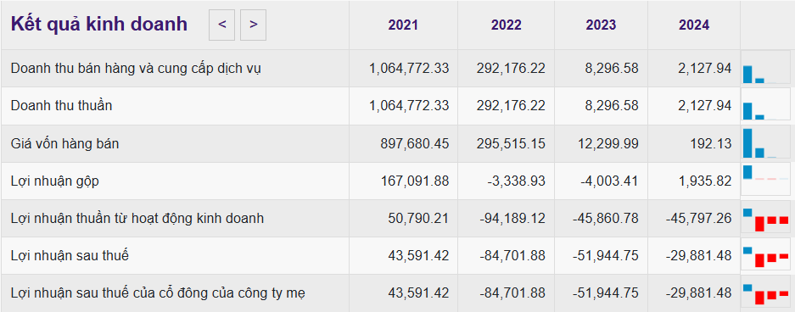The width and height of the screenshot is (795, 312).
Task: Open sparkline for Lợi nhuận thuần từ hoạt động
Action: click(x=765, y=218)
